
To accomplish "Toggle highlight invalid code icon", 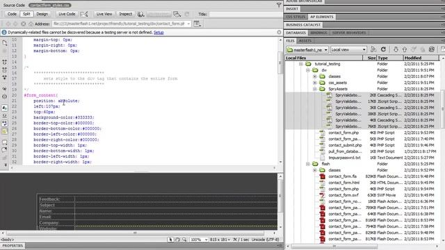I will [x=5, y=116].
